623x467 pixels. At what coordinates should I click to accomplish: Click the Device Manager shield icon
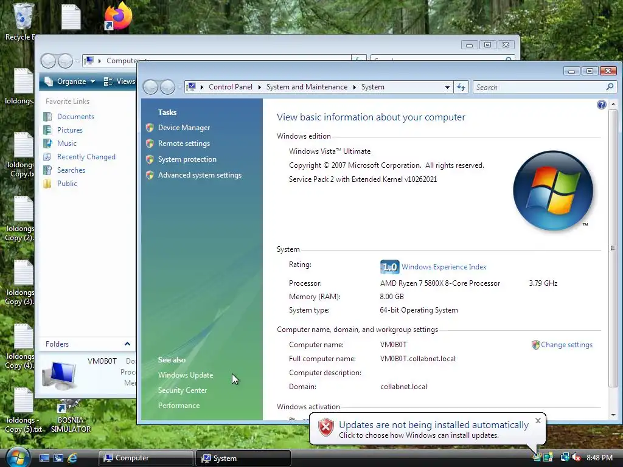tap(150, 128)
